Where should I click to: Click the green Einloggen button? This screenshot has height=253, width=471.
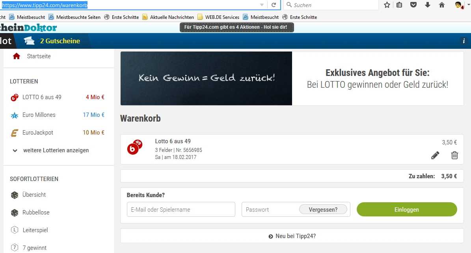click(x=407, y=209)
